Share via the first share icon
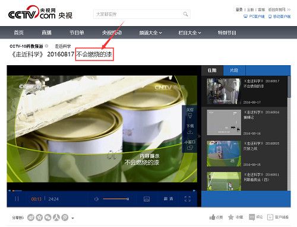Image resolution: width=297 pixels, height=227 pixels. [31, 218]
